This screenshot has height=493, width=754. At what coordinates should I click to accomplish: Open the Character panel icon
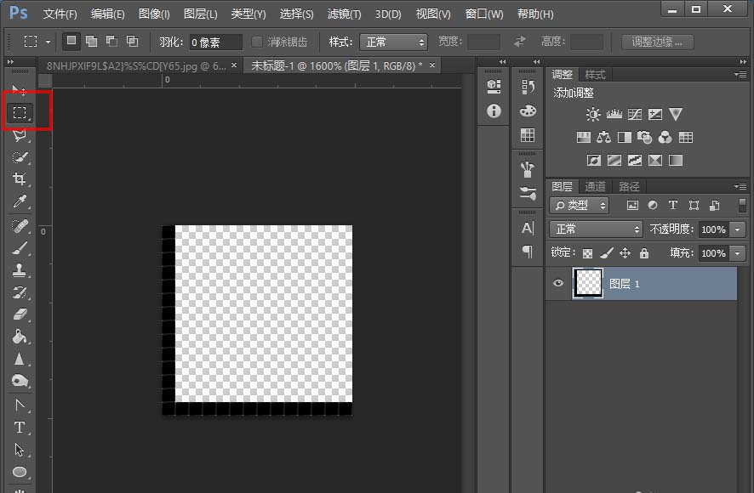point(528,228)
